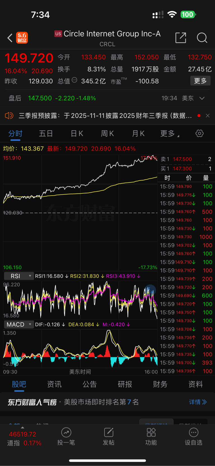Open the 功能 grid icon
The width and height of the screenshot is (215, 466).
(x=151, y=433)
